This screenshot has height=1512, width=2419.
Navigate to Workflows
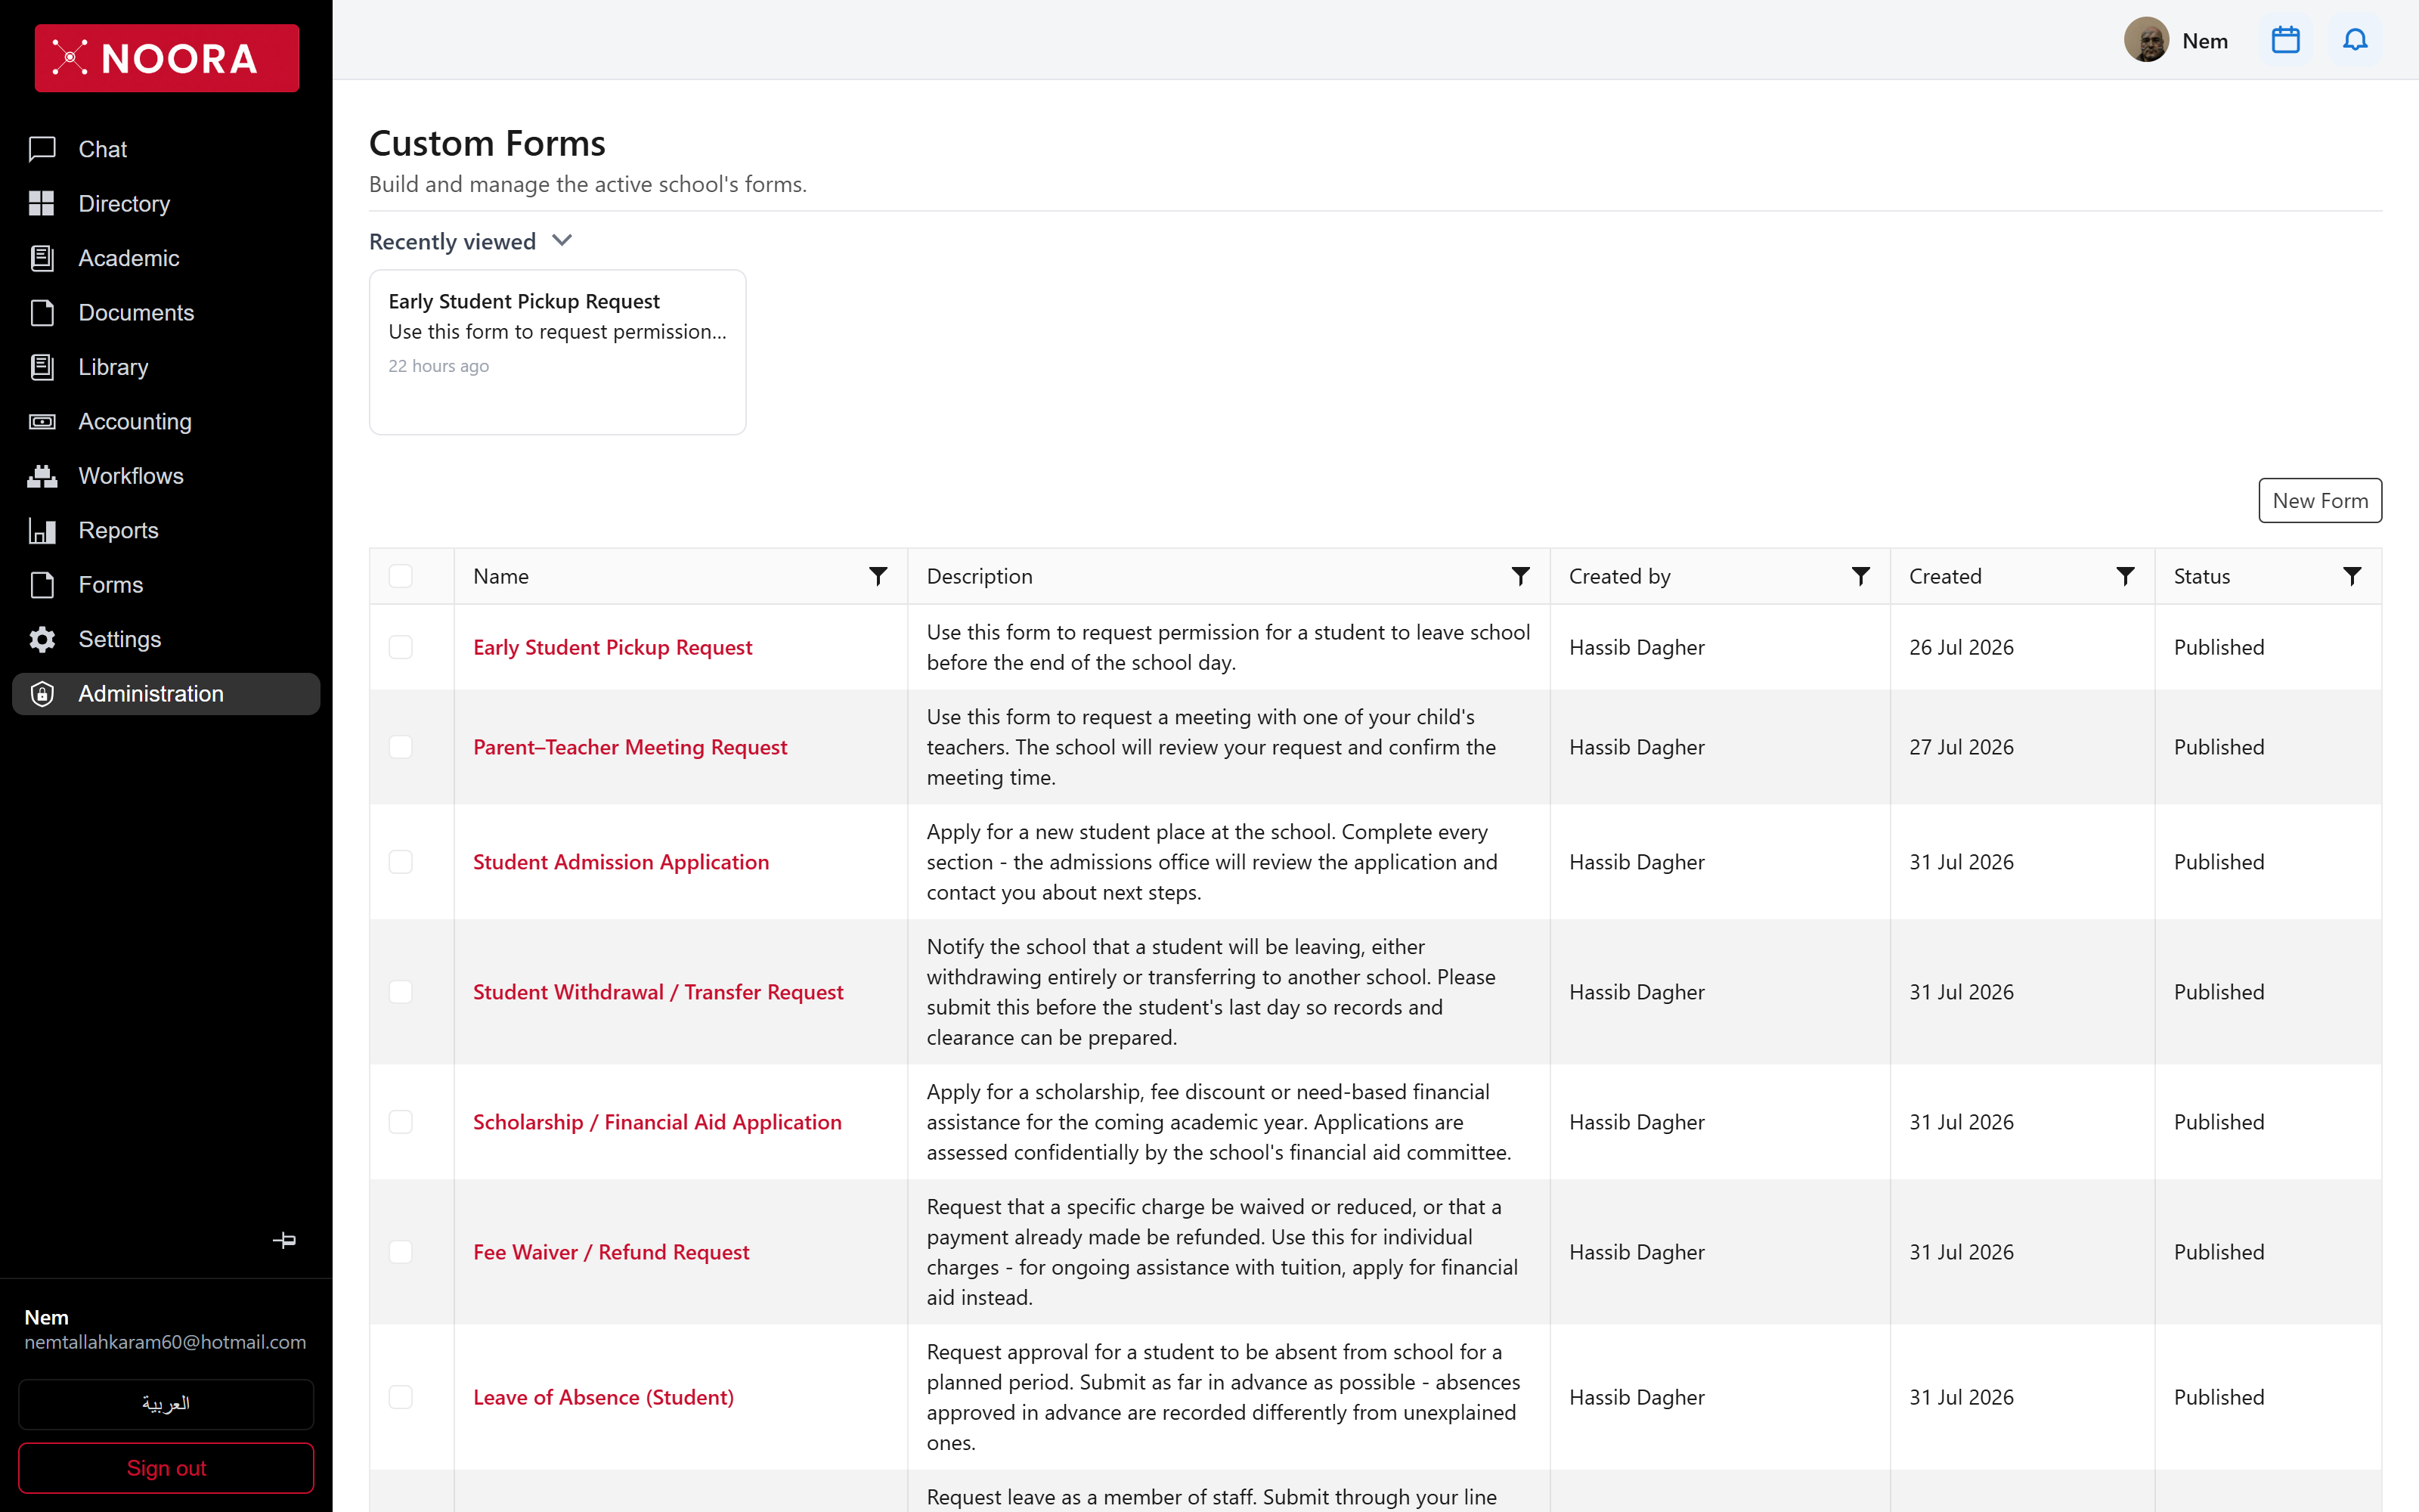(166, 476)
